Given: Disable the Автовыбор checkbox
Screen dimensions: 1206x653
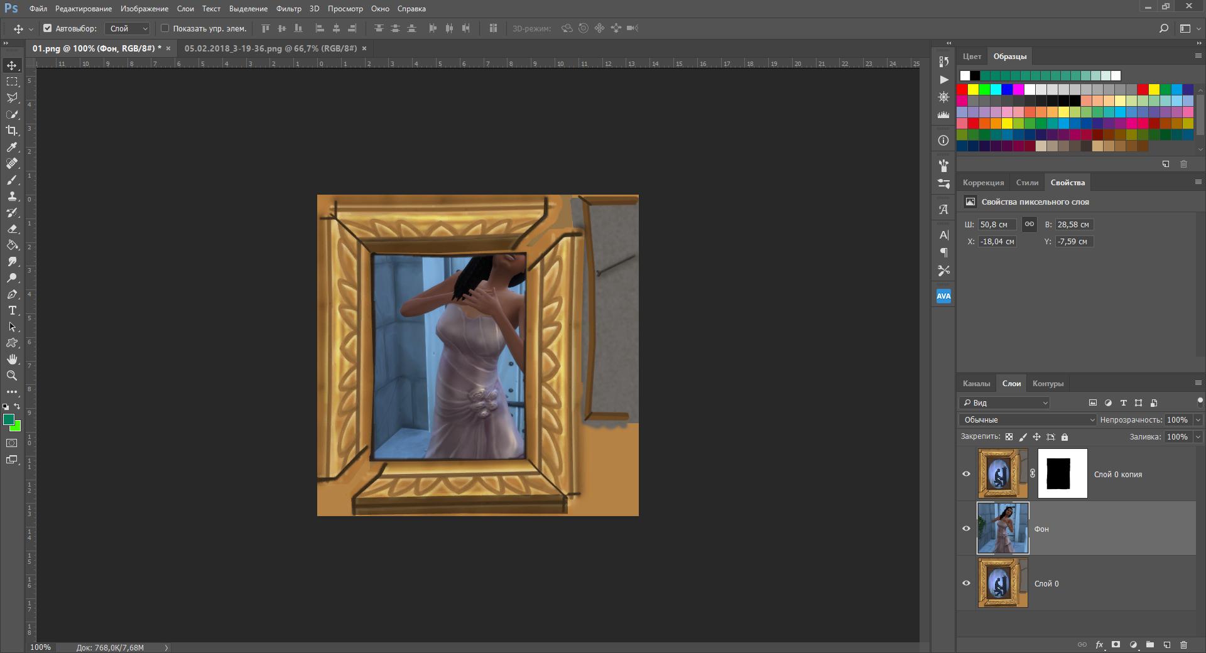Looking at the screenshot, I should 47,28.
